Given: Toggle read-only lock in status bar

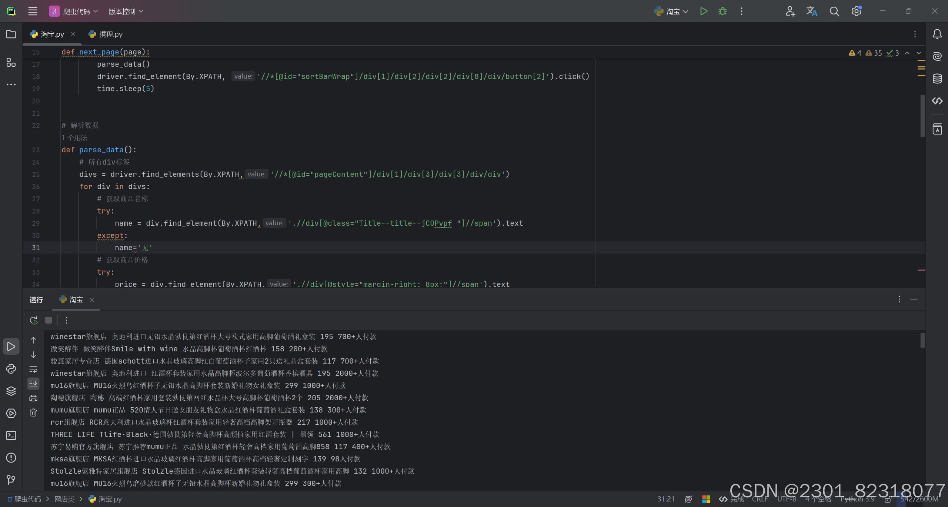Looking at the screenshot, I should tap(888, 499).
